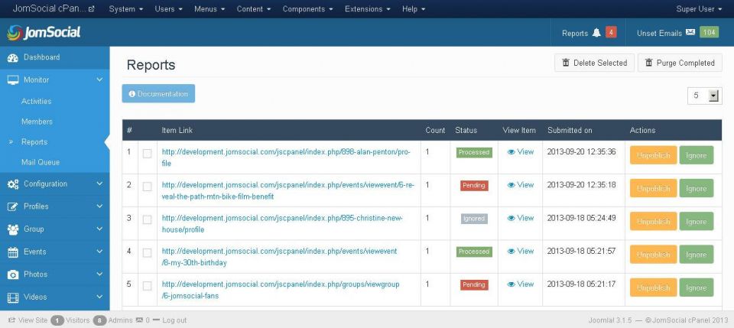Unpublish the alan-penton profile report
Screen dimensions: 734x328
[x=654, y=155]
